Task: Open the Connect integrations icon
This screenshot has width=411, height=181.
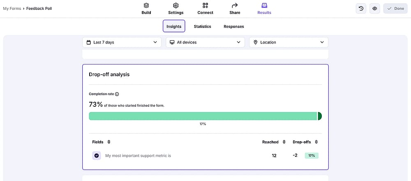Action: click(x=205, y=5)
